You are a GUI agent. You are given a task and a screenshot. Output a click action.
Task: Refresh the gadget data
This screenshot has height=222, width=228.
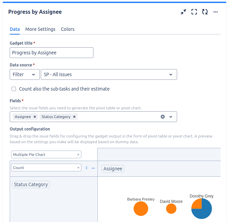[205, 12]
